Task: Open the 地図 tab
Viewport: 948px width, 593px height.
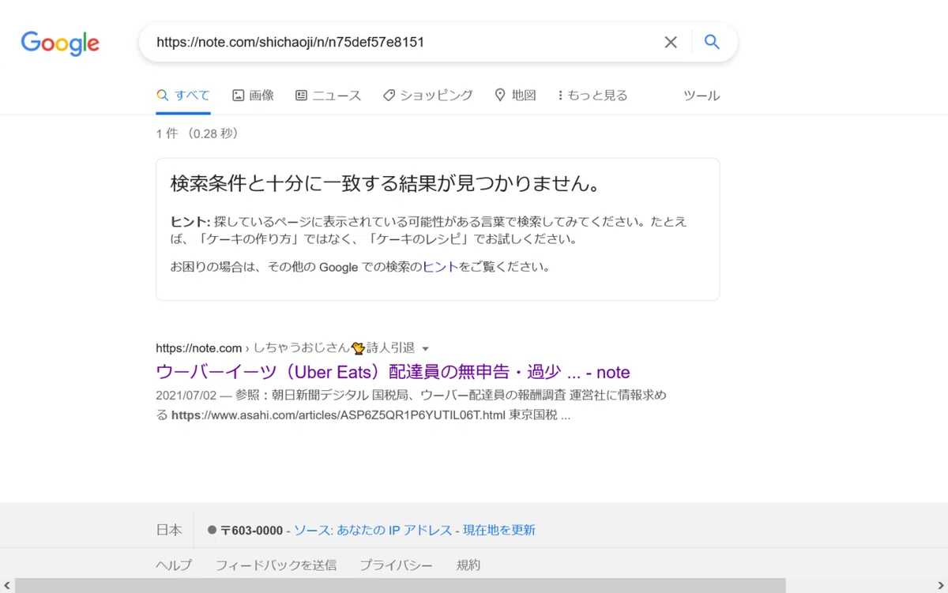Action: (515, 96)
